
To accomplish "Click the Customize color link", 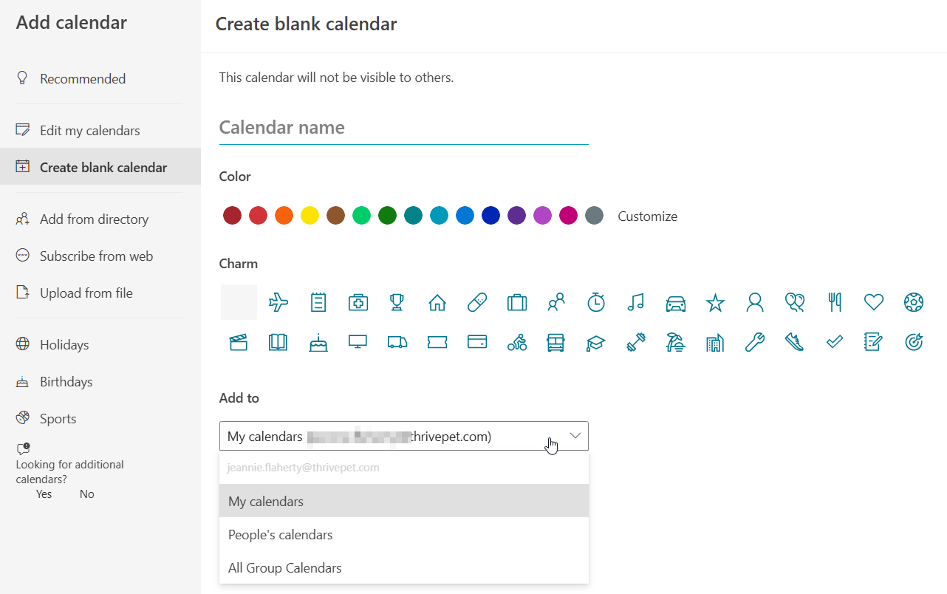I will [648, 216].
